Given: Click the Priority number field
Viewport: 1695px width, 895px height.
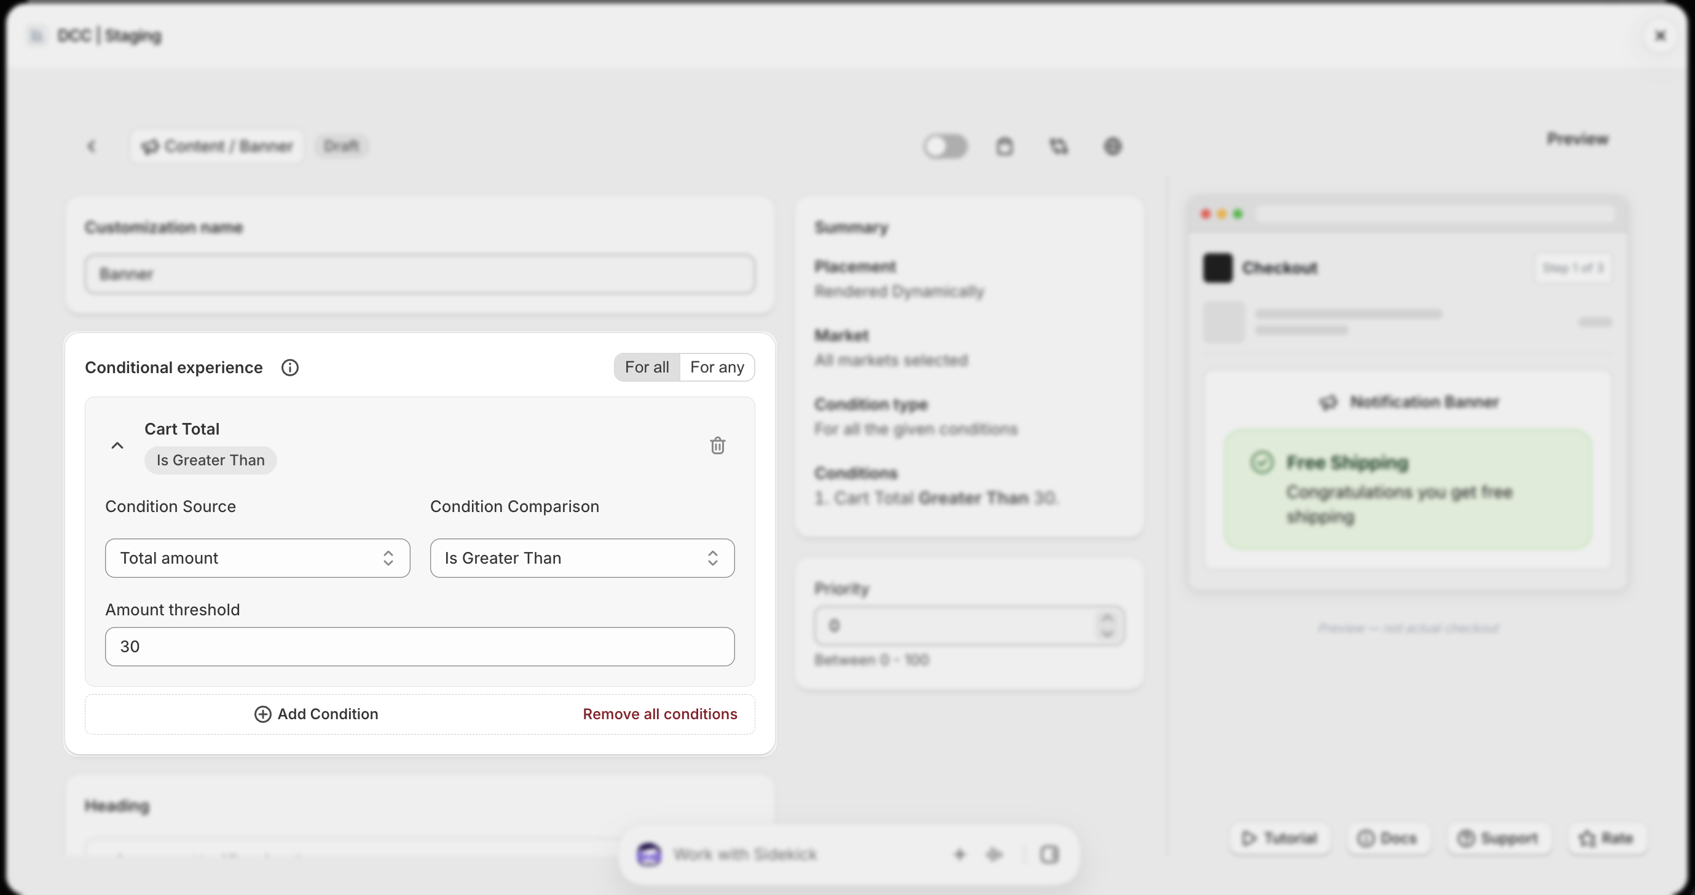Looking at the screenshot, I should (x=969, y=625).
